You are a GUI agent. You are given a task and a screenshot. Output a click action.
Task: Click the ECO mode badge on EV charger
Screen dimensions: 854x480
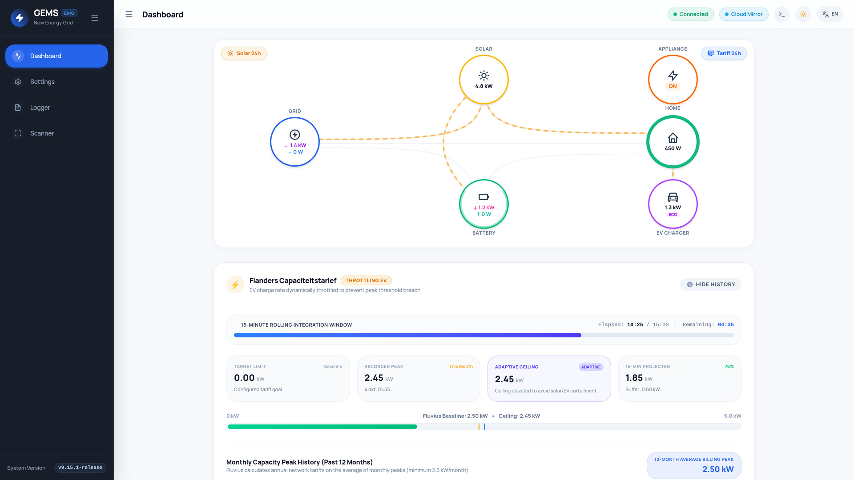(x=673, y=215)
